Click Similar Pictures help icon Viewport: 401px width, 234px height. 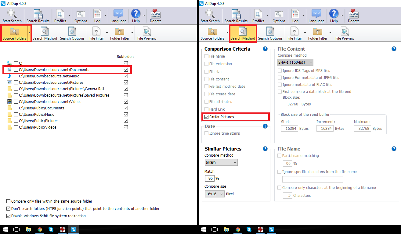coord(265,149)
